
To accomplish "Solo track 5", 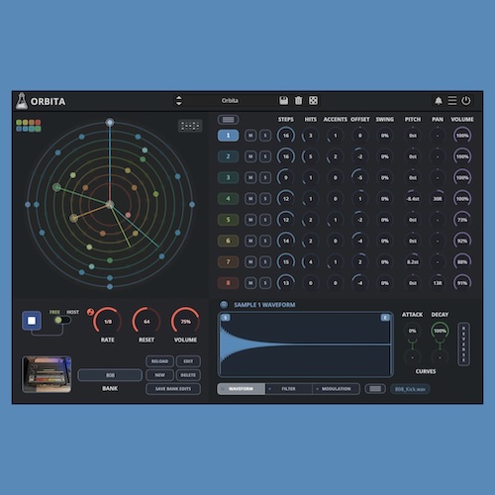I will point(265,220).
